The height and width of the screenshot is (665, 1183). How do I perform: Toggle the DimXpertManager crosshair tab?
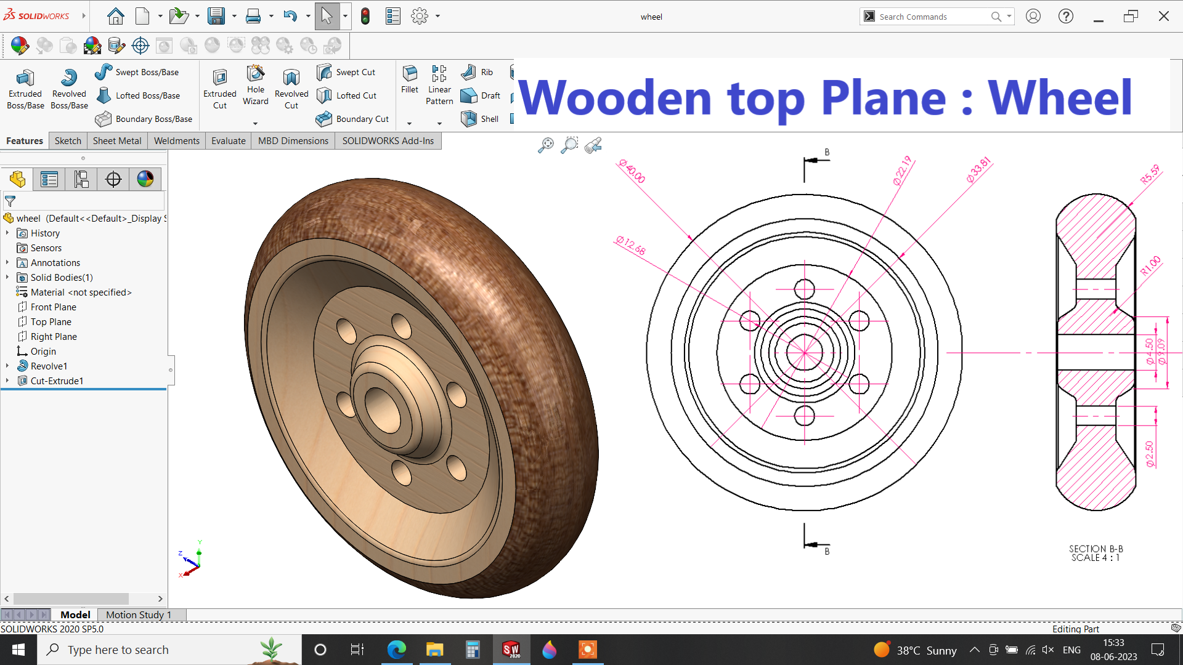[113, 179]
